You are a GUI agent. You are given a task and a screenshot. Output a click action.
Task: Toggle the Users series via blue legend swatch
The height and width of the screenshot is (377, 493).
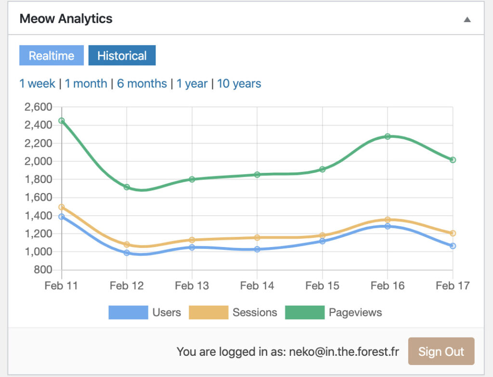click(128, 312)
